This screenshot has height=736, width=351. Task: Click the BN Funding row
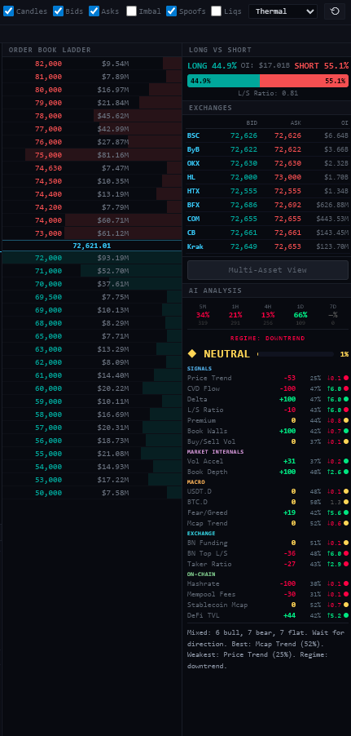tap(268, 543)
